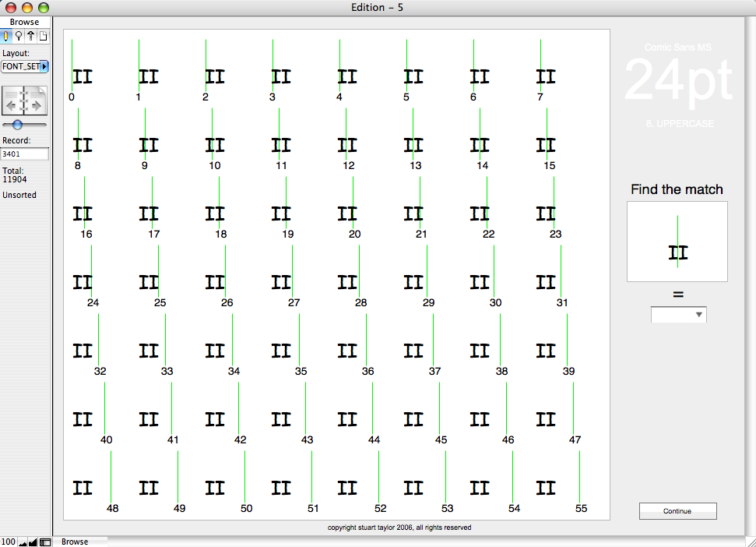Click the Record number field
Viewport: 756px width, 547px height.
[25, 154]
